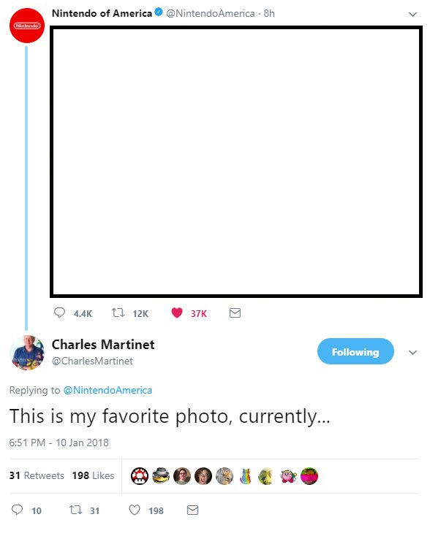Click mushroom avatar in likers list
The image size is (430, 536).
(x=140, y=476)
